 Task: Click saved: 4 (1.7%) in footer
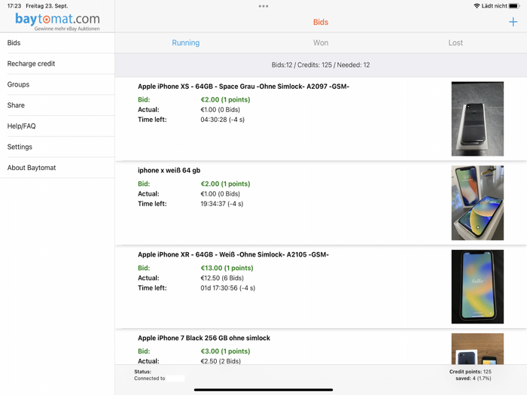coord(474,378)
